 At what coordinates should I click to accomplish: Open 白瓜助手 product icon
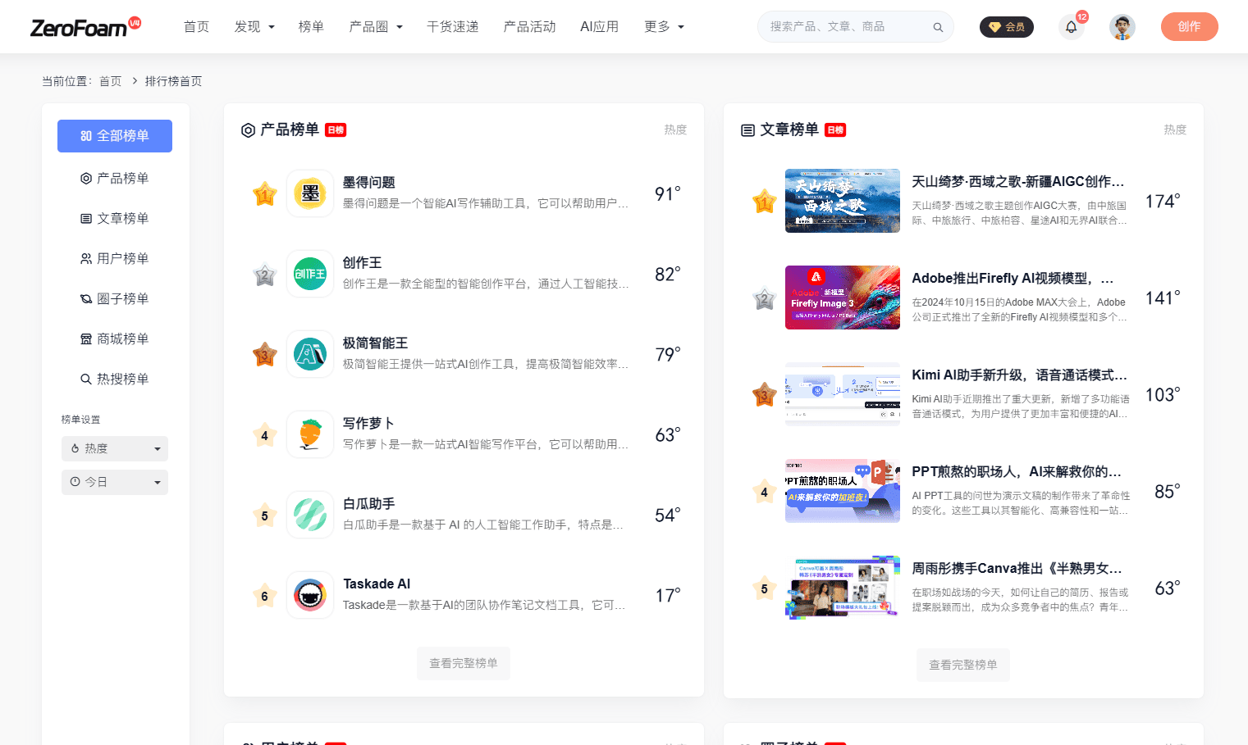[x=310, y=515]
